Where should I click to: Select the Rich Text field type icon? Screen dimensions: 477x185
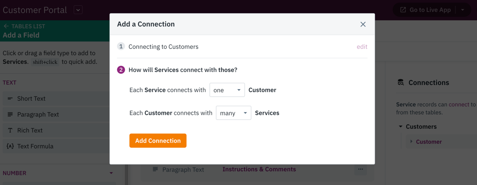point(10,130)
